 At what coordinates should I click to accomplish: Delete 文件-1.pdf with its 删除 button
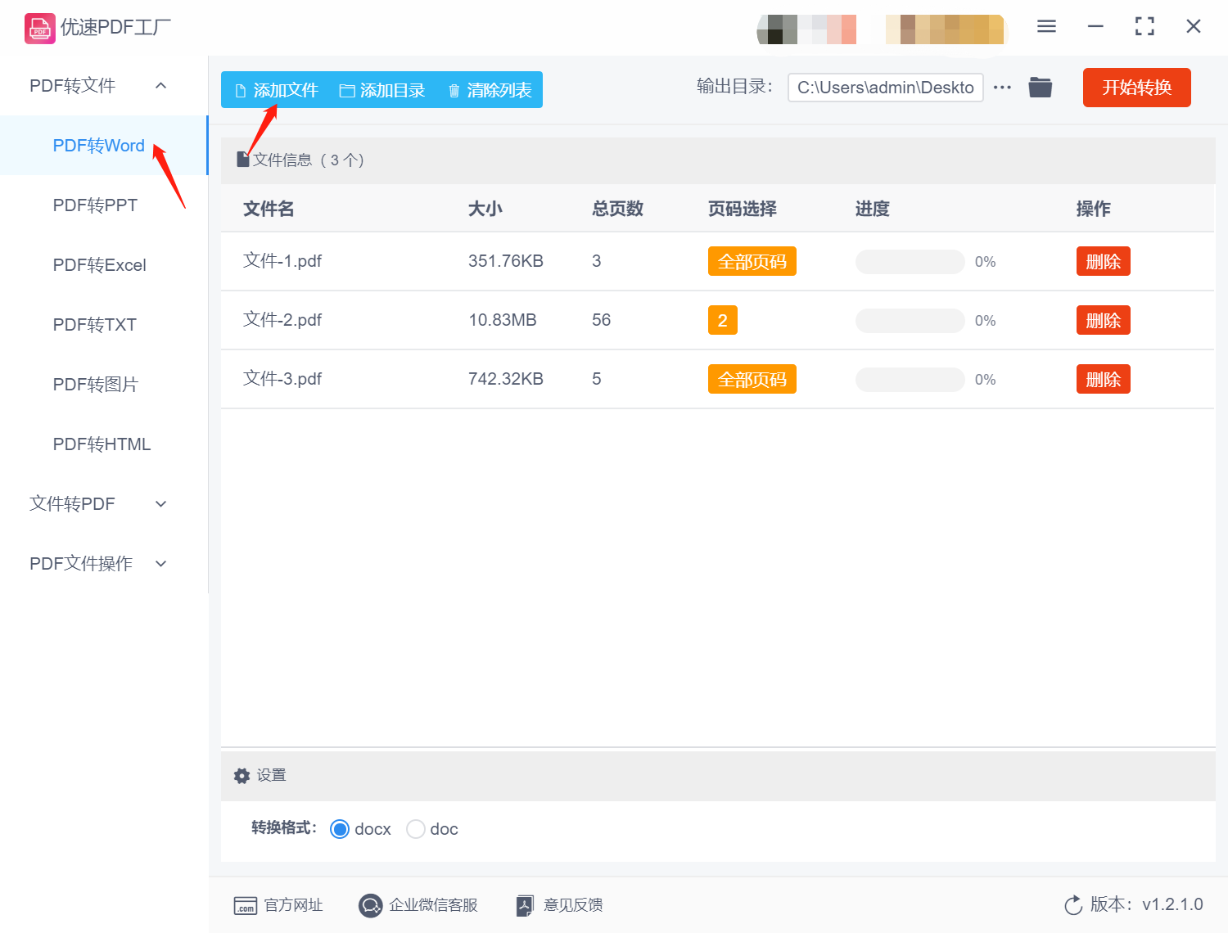click(x=1103, y=262)
